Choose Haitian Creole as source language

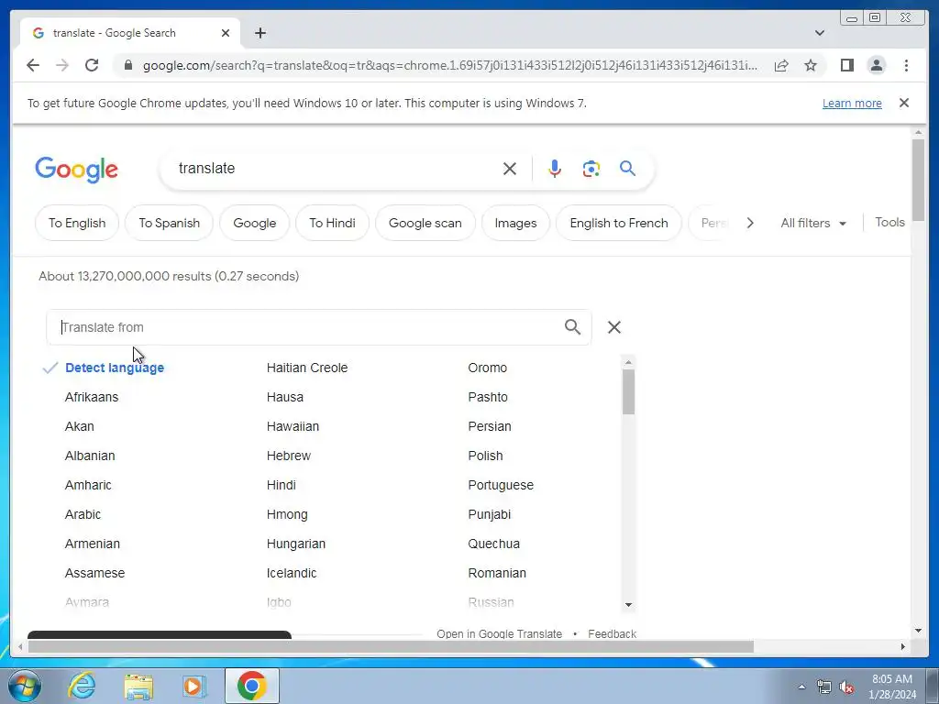point(307,368)
